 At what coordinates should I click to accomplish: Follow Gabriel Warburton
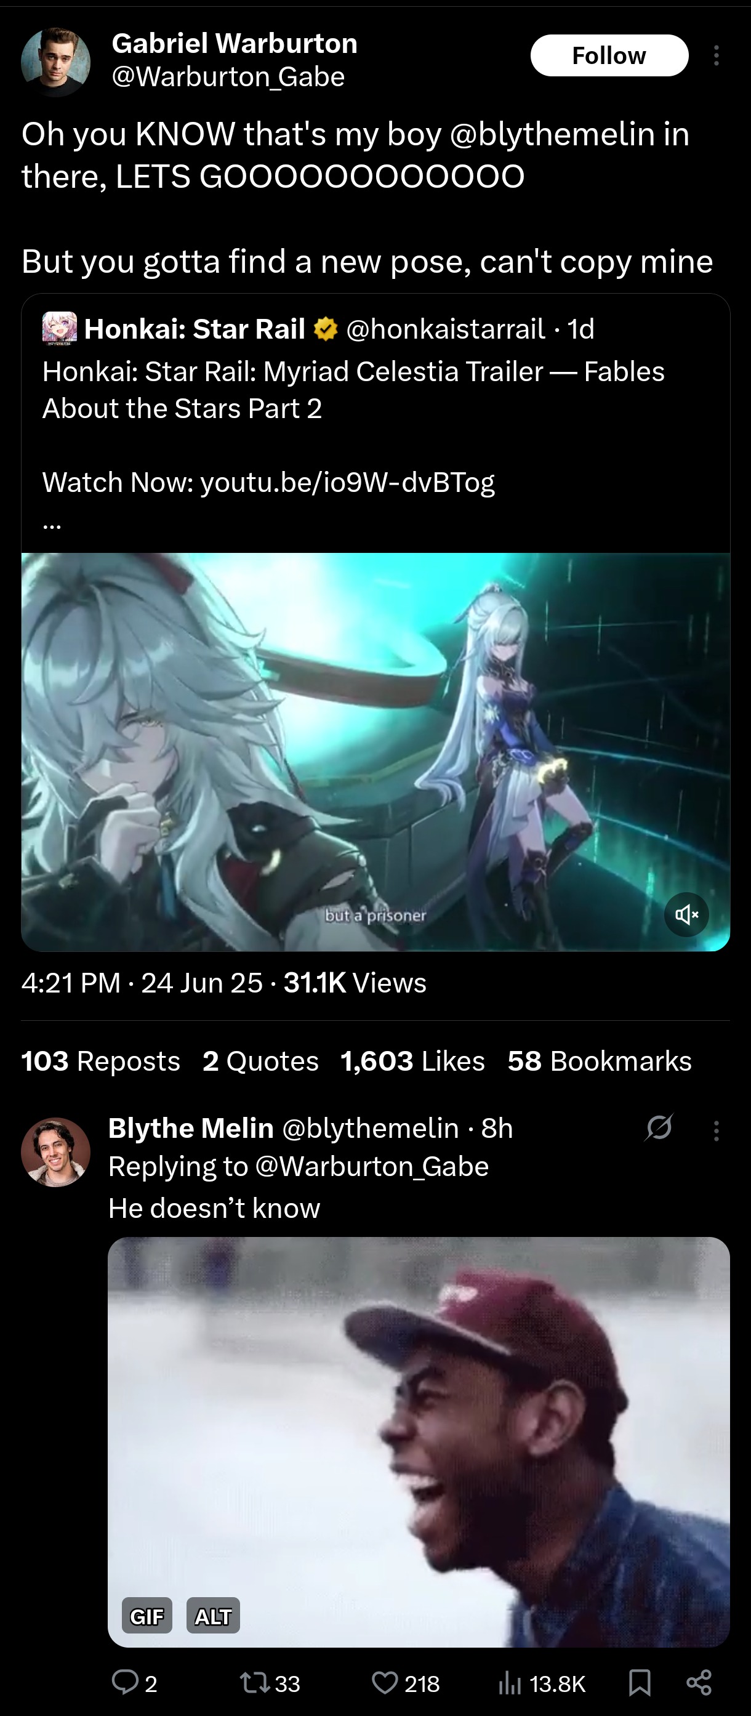click(x=609, y=55)
